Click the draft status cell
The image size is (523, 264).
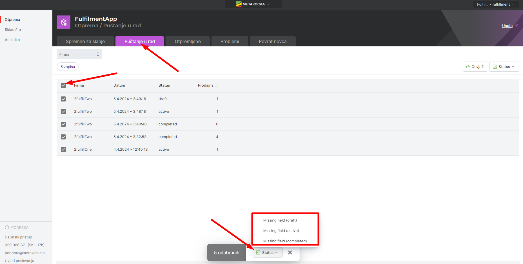[x=163, y=99]
